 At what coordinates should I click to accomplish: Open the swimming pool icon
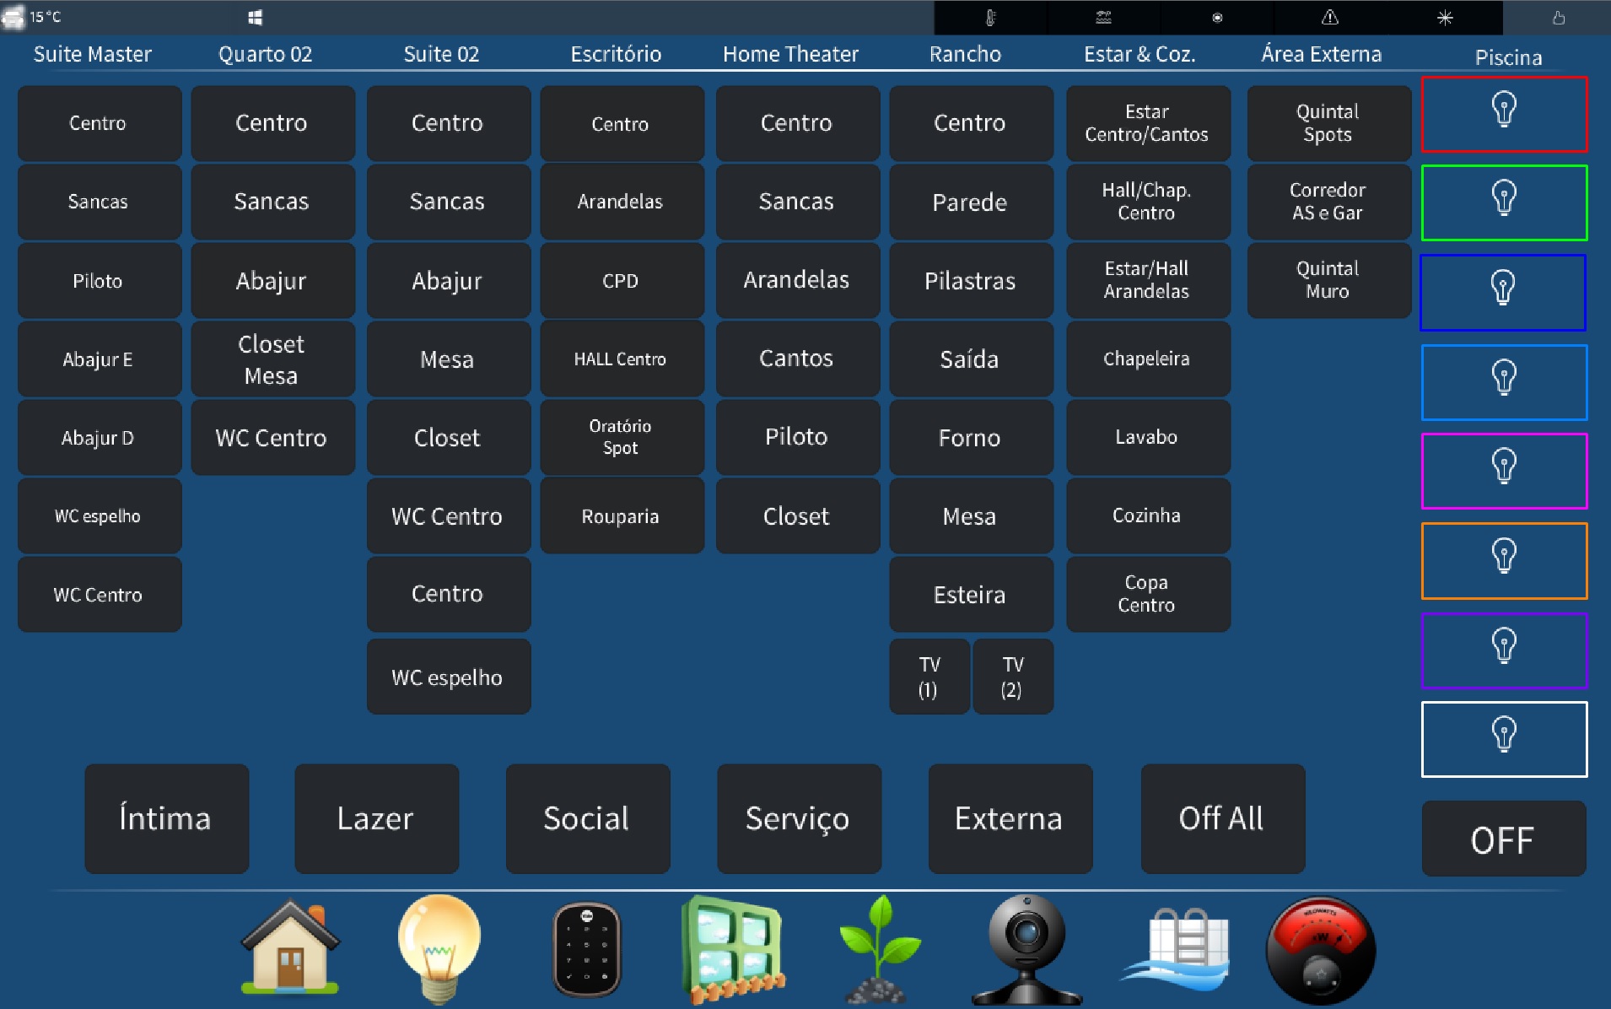point(1176,948)
